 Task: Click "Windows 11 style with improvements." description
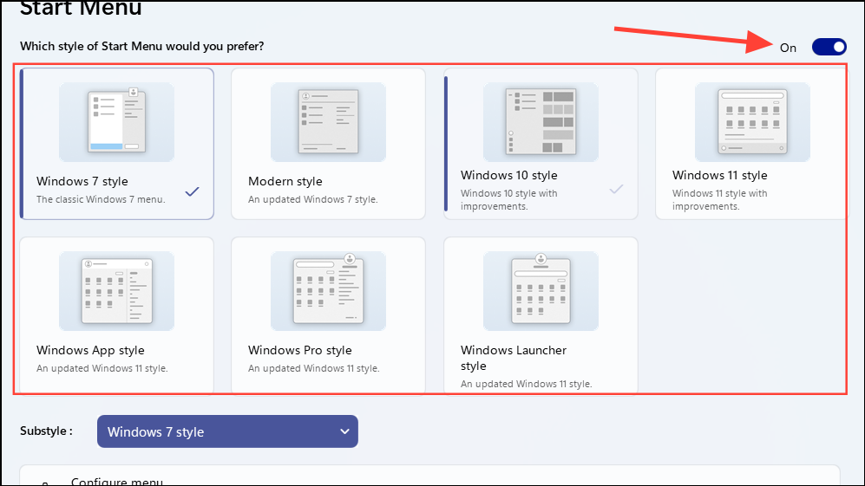click(x=720, y=200)
